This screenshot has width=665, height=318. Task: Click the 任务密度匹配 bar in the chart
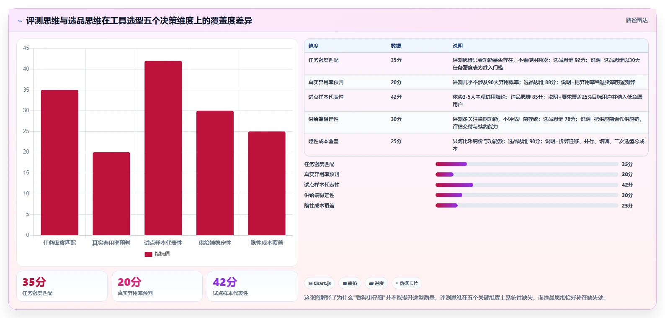coord(59,162)
